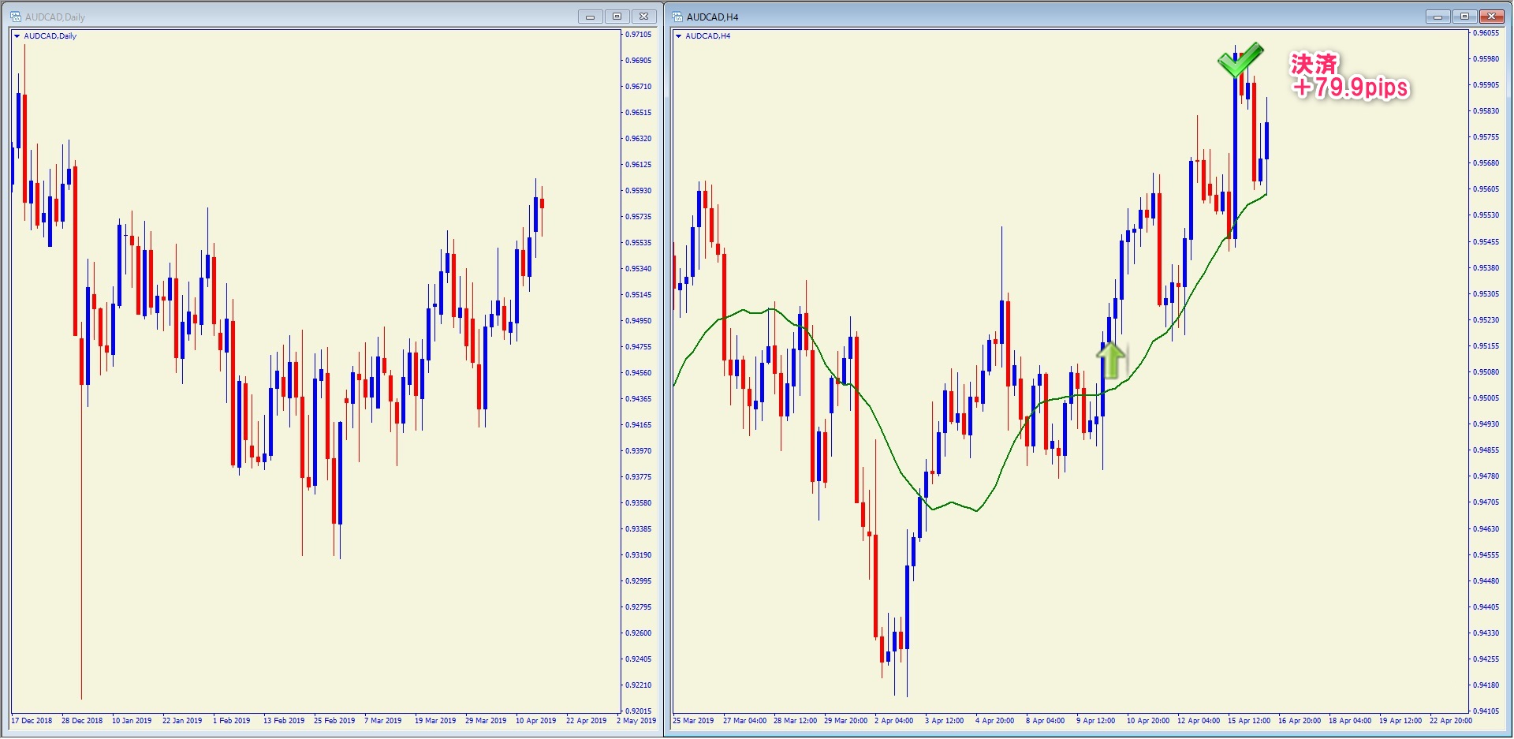The height and width of the screenshot is (739, 1514).
Task: Click the 4 Apr 20:00 time label
Action: [x=995, y=721]
